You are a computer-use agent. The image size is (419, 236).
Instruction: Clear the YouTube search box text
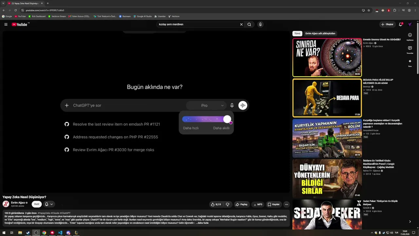click(x=241, y=24)
